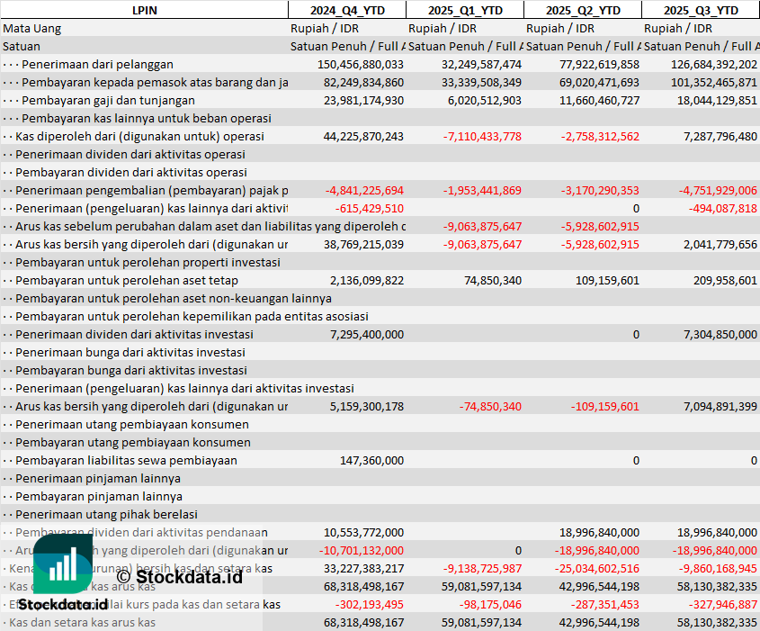The image size is (760, 631).
Task: Click negative value -4,841,225,694
Action: (364, 190)
